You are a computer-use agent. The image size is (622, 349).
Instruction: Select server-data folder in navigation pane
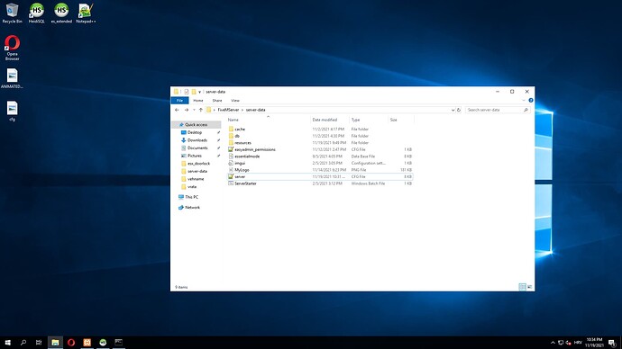pos(197,171)
